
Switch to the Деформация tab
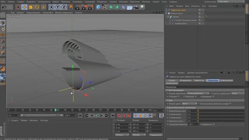pyautogui.click(x=226, y=80)
